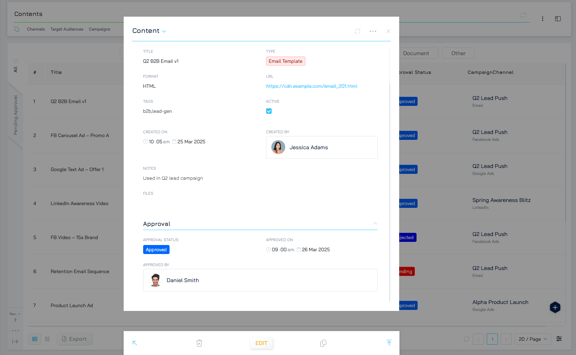Image resolution: width=576 pixels, height=355 pixels.
Task: Open the email_201.html URL link
Action: [x=312, y=86]
